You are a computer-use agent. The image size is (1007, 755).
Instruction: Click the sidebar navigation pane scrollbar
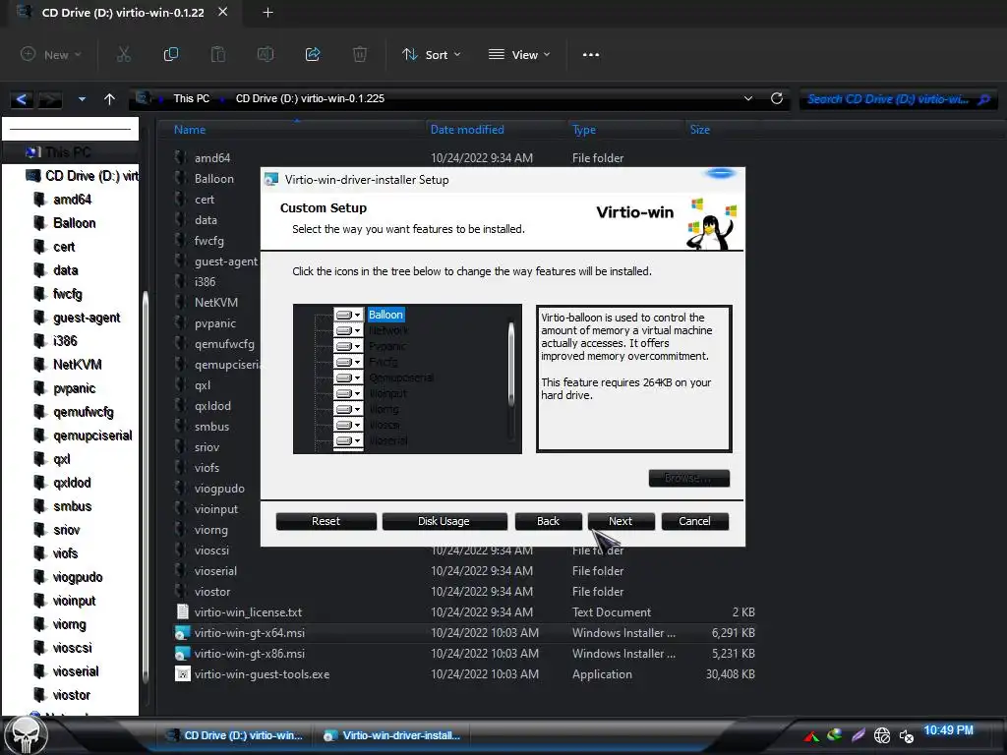click(x=146, y=488)
